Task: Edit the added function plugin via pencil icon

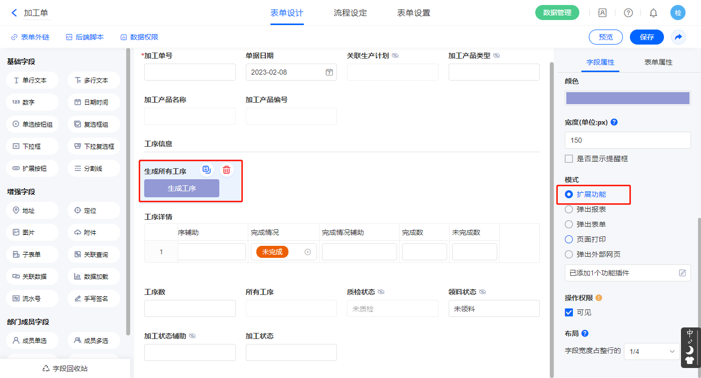Action: (x=682, y=273)
